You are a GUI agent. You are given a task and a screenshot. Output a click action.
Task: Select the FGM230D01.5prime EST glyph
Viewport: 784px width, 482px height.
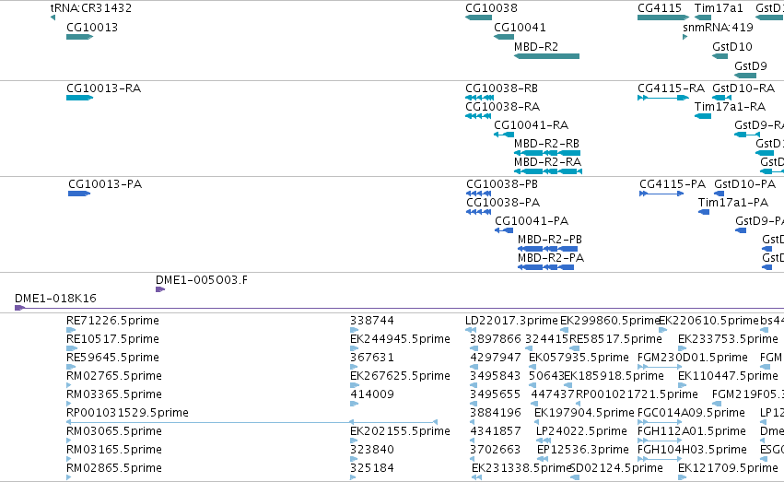(660, 367)
